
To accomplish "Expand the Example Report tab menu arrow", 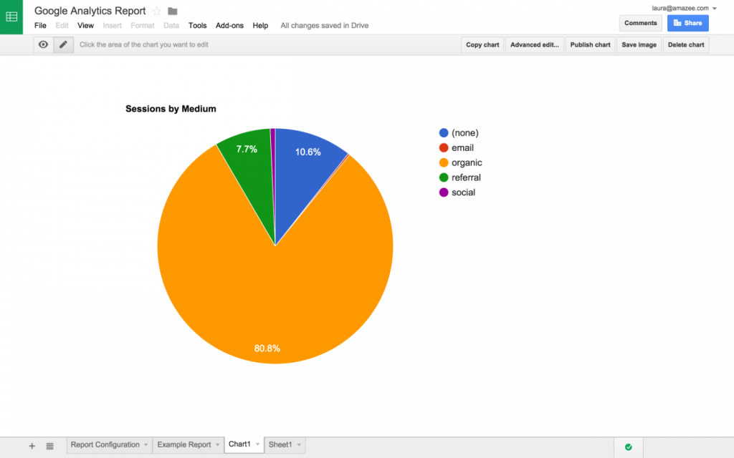I will [217, 444].
